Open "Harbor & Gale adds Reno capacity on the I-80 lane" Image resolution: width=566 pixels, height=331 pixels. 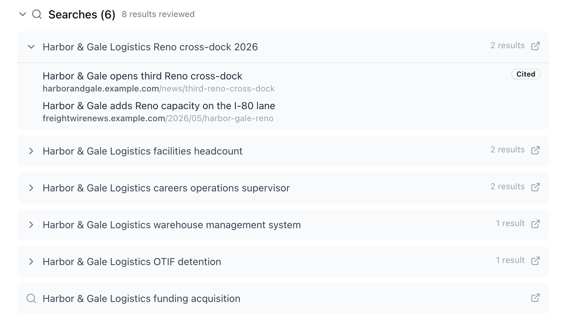coord(159,106)
